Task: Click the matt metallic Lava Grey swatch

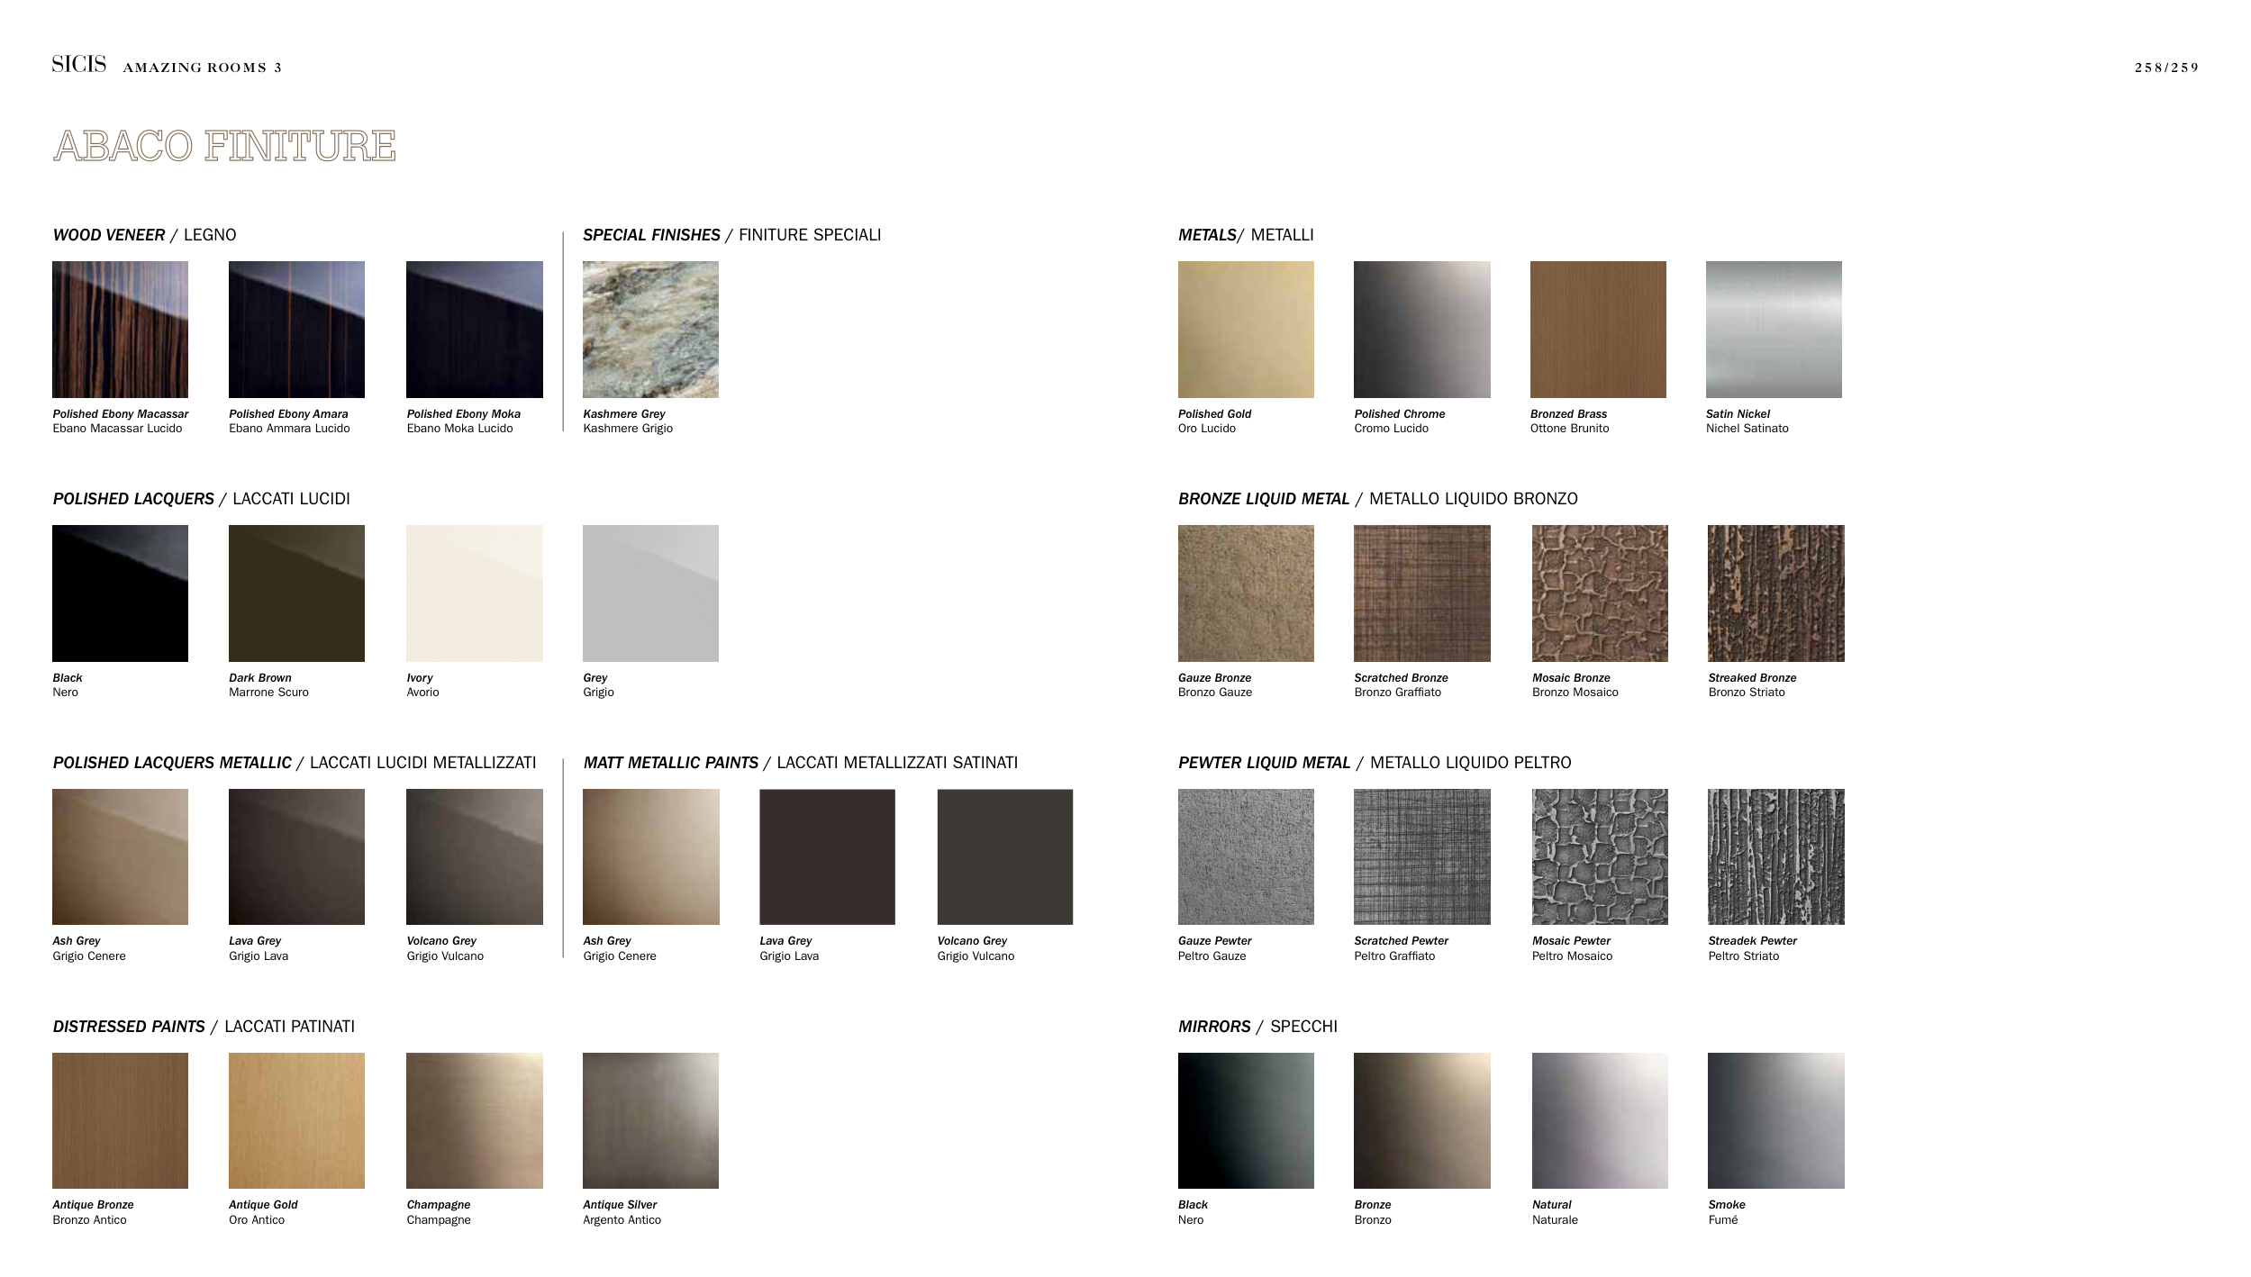Action: [827, 856]
